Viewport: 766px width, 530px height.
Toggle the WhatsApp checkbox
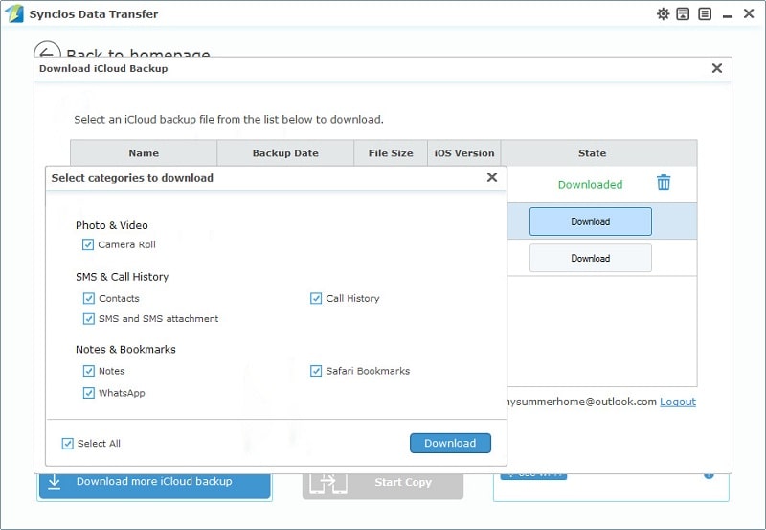88,393
